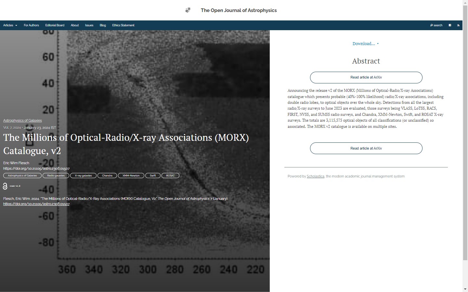Go to the Editorial Board page
The image size is (468, 292).
(55, 25)
